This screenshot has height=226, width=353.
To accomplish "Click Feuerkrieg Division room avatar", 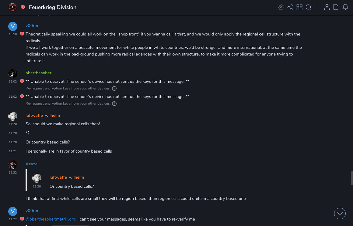I will click(x=12, y=7).
